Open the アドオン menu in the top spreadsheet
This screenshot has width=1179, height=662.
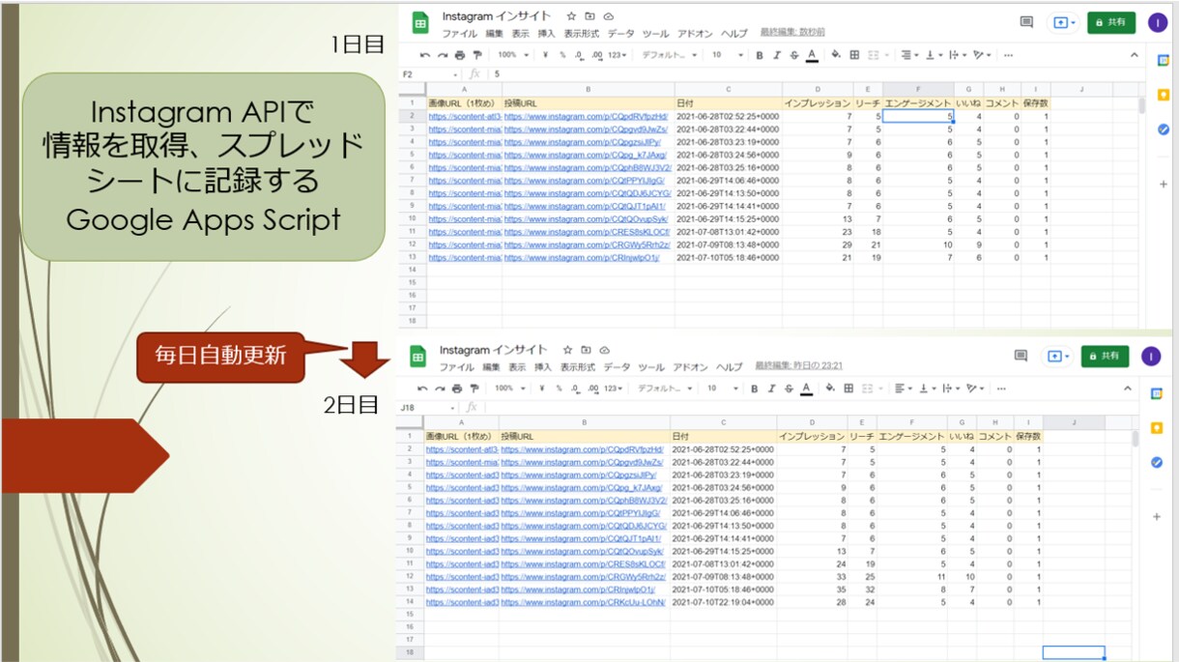point(695,33)
